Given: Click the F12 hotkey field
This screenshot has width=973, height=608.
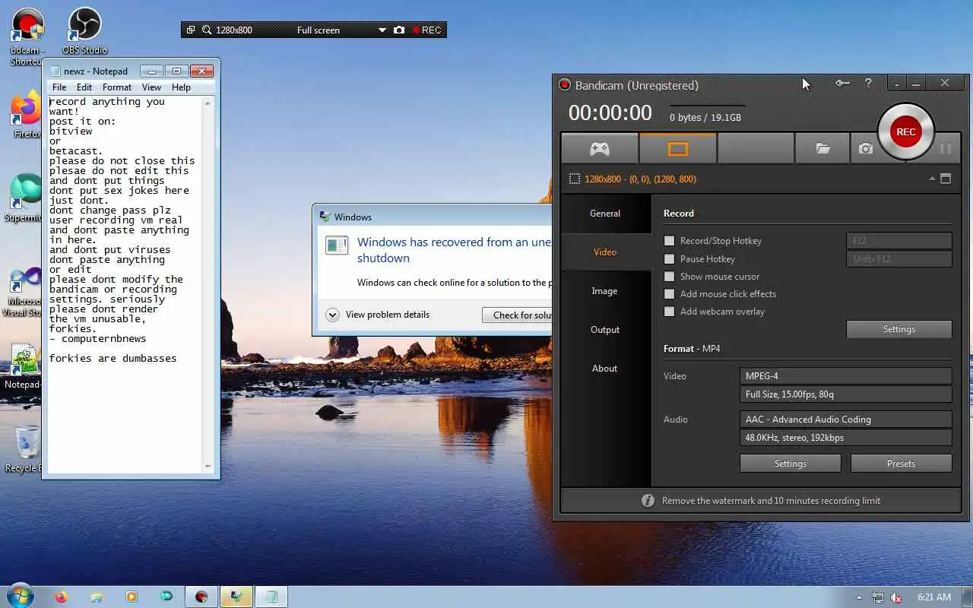Looking at the screenshot, I should [x=899, y=241].
